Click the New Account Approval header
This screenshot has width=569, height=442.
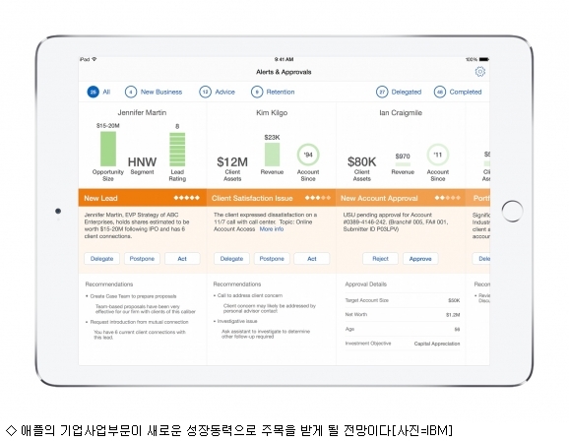pos(401,198)
